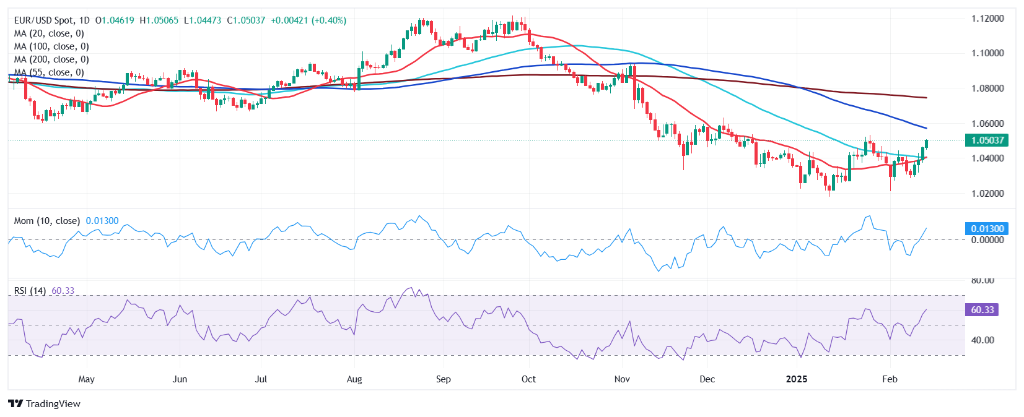Click the 1.12000 price scale label
This screenshot has height=417, width=1024.
pos(987,19)
